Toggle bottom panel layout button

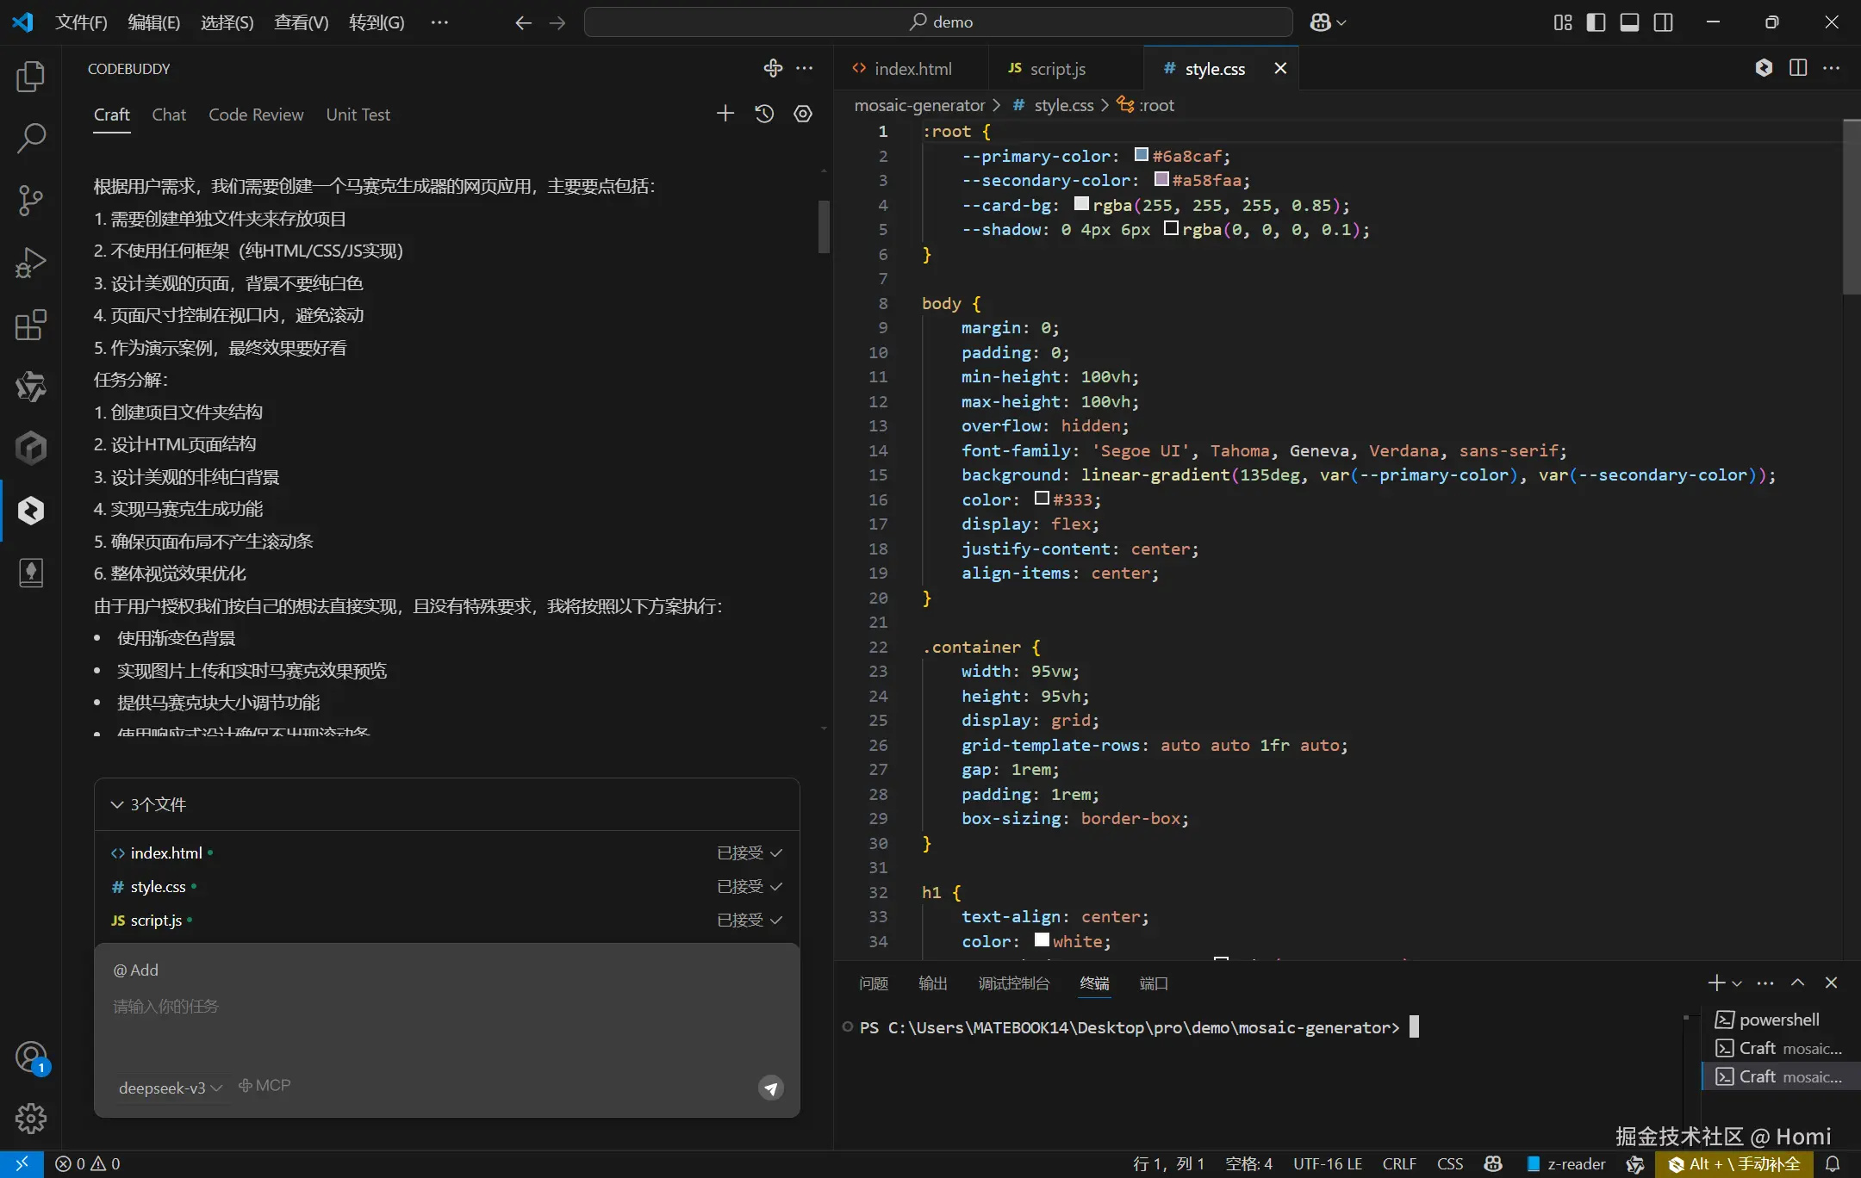coord(1629,22)
